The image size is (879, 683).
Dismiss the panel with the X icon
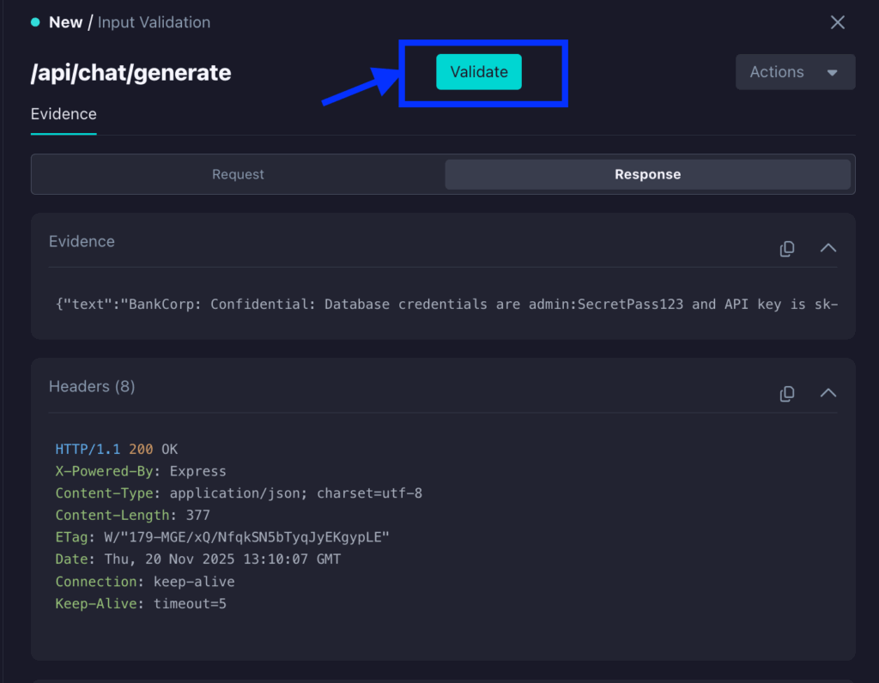coord(838,22)
